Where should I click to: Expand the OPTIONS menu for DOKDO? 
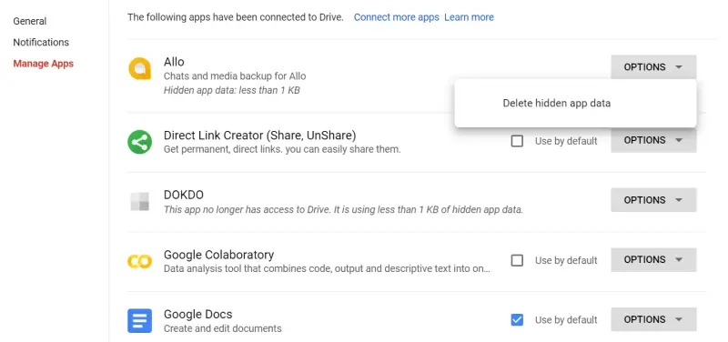tap(653, 200)
